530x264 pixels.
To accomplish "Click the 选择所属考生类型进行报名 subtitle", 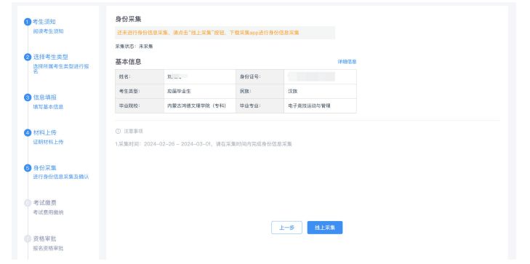I will click(61, 68).
